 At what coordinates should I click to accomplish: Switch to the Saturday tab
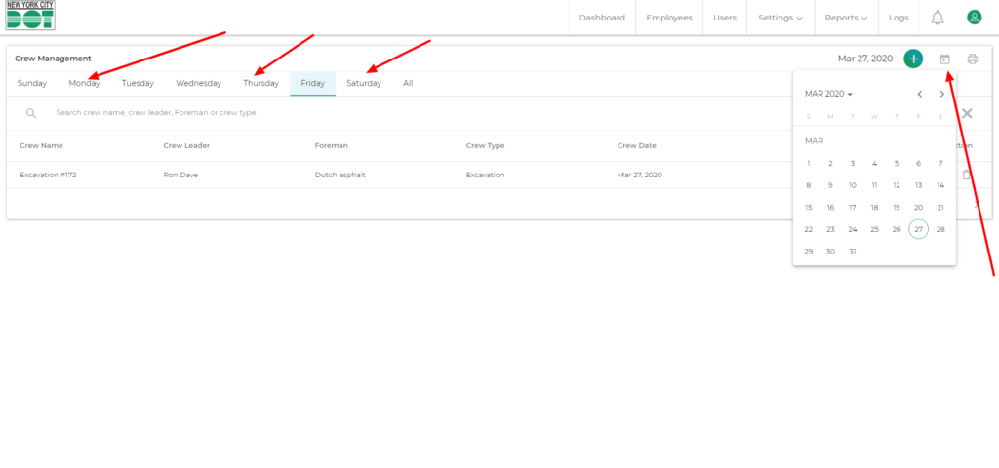(x=364, y=84)
